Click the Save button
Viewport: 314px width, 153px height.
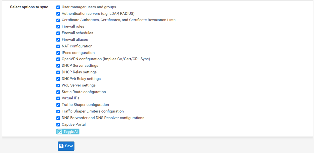click(66, 146)
